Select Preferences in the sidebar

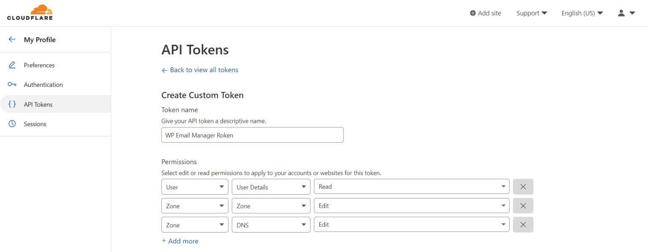click(39, 65)
